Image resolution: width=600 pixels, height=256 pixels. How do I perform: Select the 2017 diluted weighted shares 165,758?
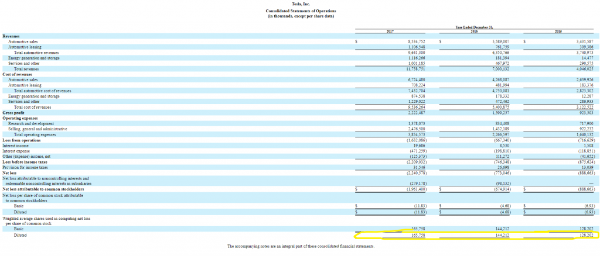point(418,236)
